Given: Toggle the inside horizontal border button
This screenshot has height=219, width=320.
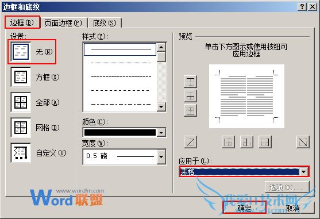Looking at the screenshot, I should (x=190, y=96).
